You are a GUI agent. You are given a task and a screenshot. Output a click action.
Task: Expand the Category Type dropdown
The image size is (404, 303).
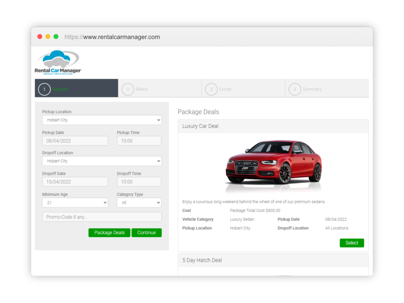click(139, 203)
